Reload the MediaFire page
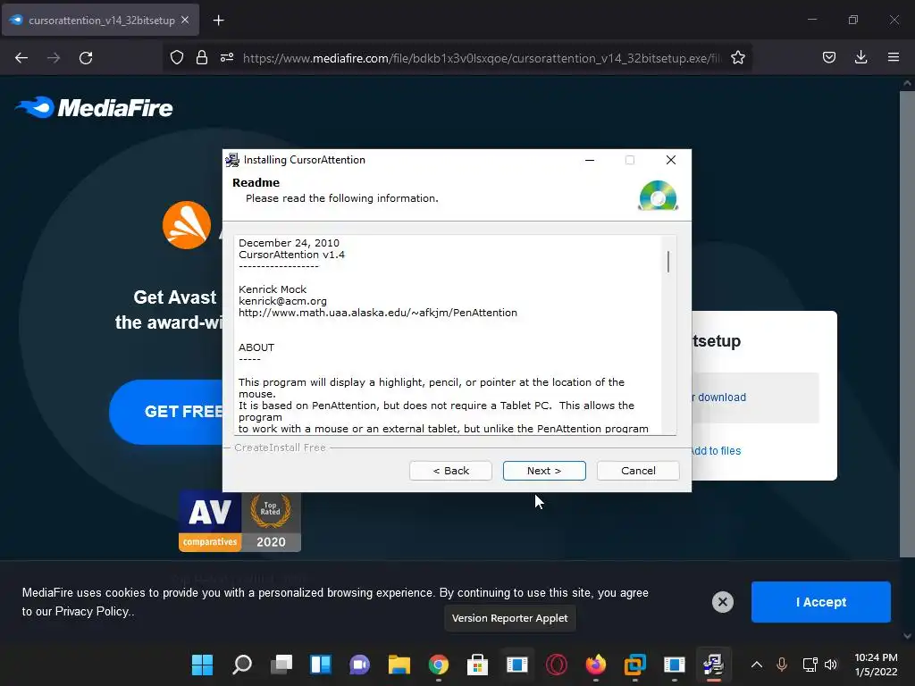 coord(86,58)
